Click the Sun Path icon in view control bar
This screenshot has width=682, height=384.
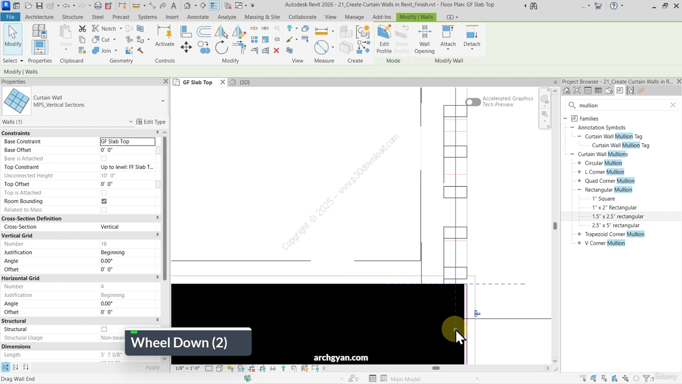[x=230, y=368]
